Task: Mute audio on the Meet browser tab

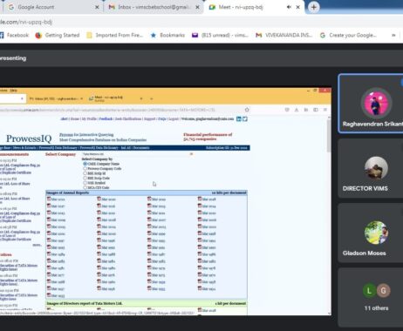Action: click(289, 7)
